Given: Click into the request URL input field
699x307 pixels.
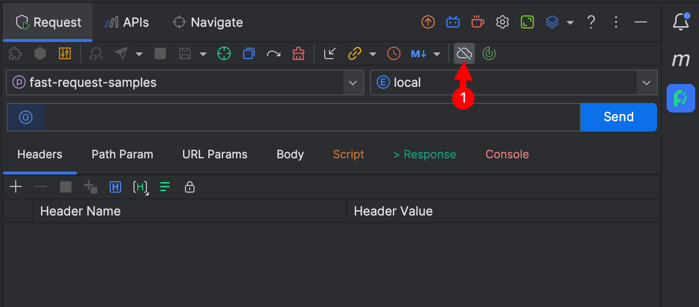Looking at the screenshot, I should click(310, 117).
